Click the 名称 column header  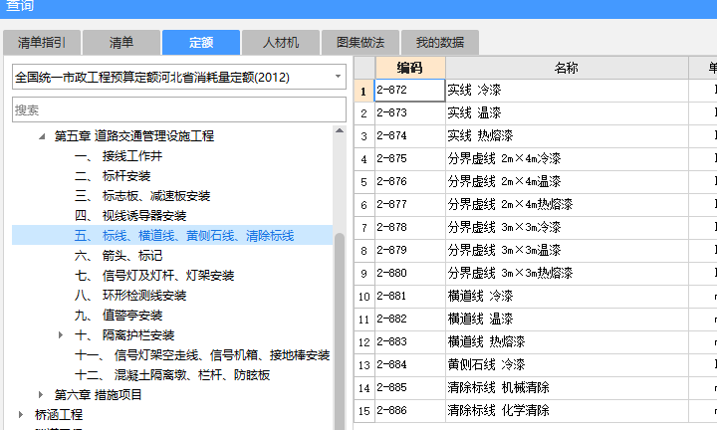[567, 68]
